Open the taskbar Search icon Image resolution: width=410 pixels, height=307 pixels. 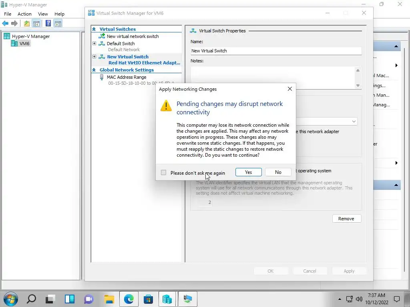coord(31,299)
